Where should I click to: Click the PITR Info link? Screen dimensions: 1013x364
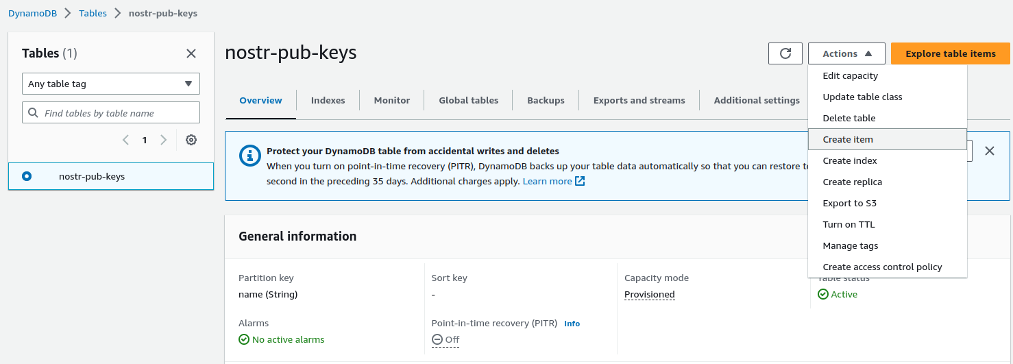(x=572, y=324)
